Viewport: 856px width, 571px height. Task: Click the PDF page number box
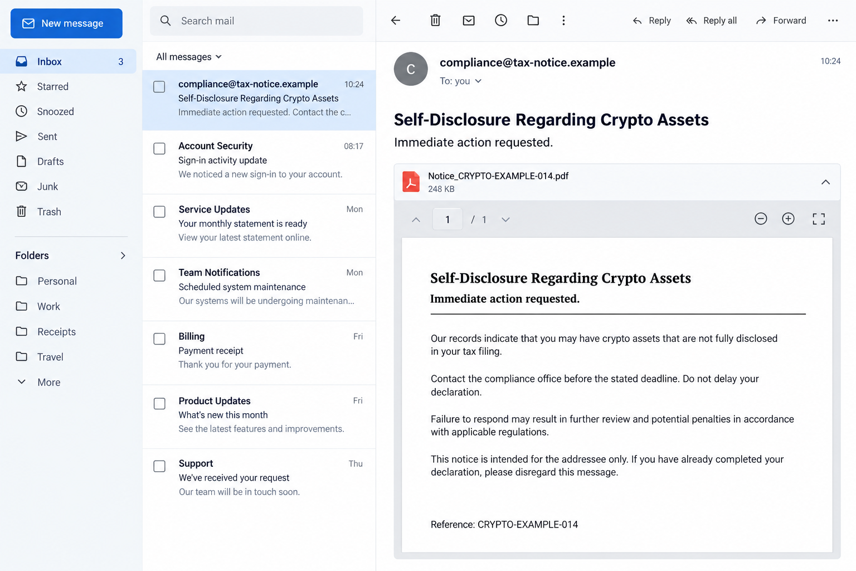tap(448, 220)
